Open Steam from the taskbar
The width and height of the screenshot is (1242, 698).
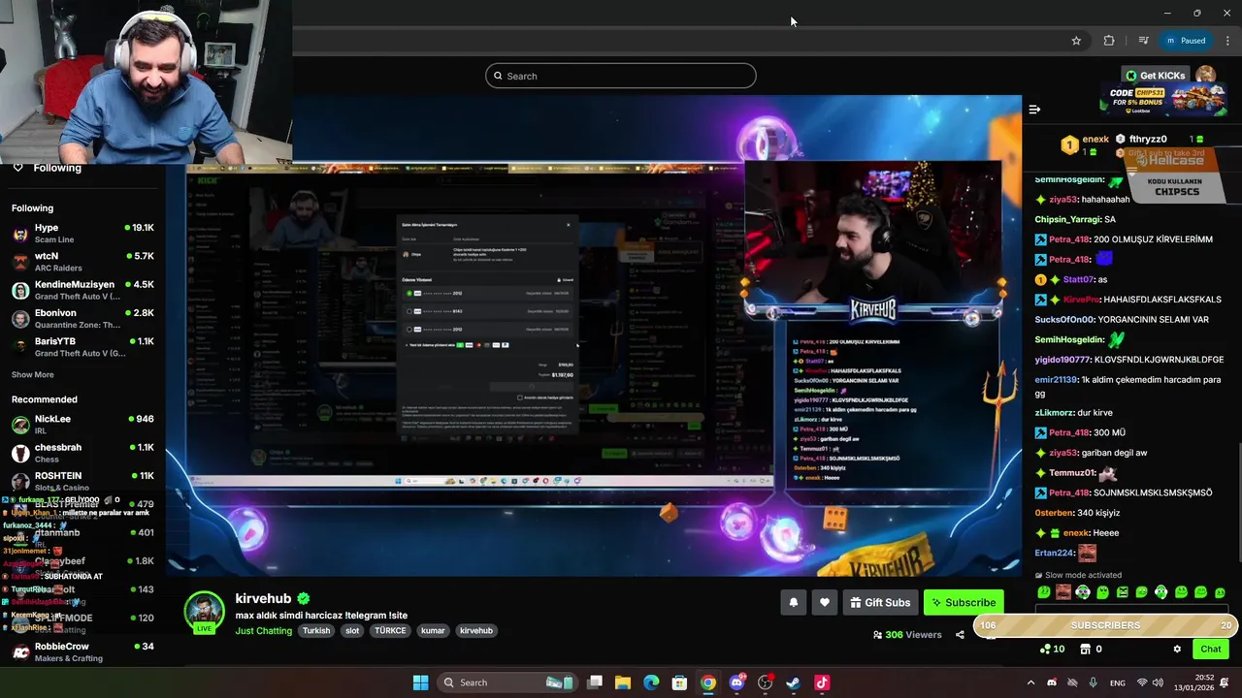click(793, 682)
